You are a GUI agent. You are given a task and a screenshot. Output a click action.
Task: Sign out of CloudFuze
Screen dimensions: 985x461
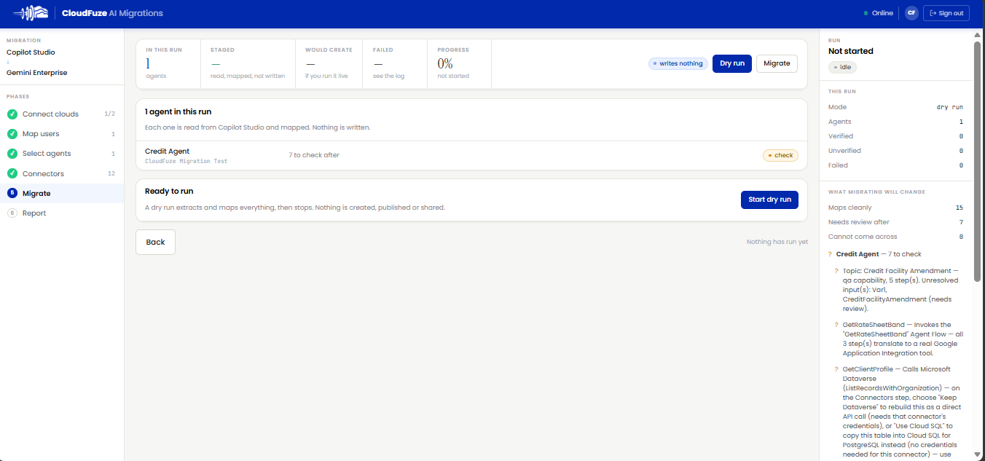(946, 13)
